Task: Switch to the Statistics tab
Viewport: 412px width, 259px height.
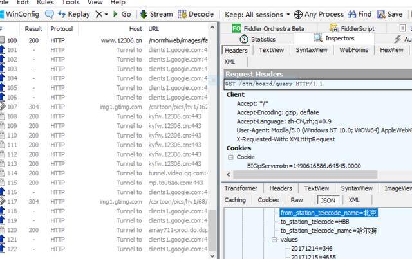Action: (257, 39)
